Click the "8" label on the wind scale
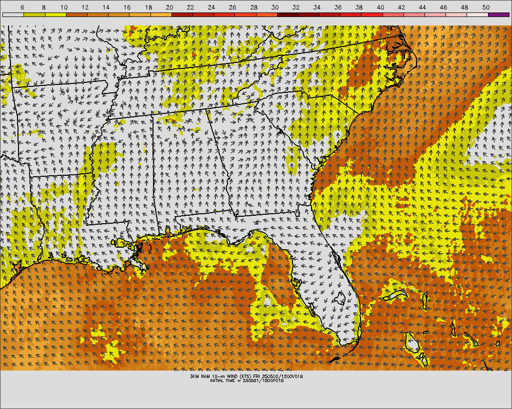 44,7
